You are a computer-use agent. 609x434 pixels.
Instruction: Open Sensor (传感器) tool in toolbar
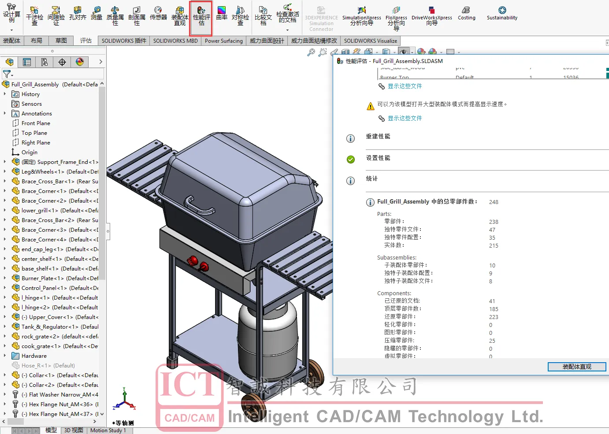point(158,13)
